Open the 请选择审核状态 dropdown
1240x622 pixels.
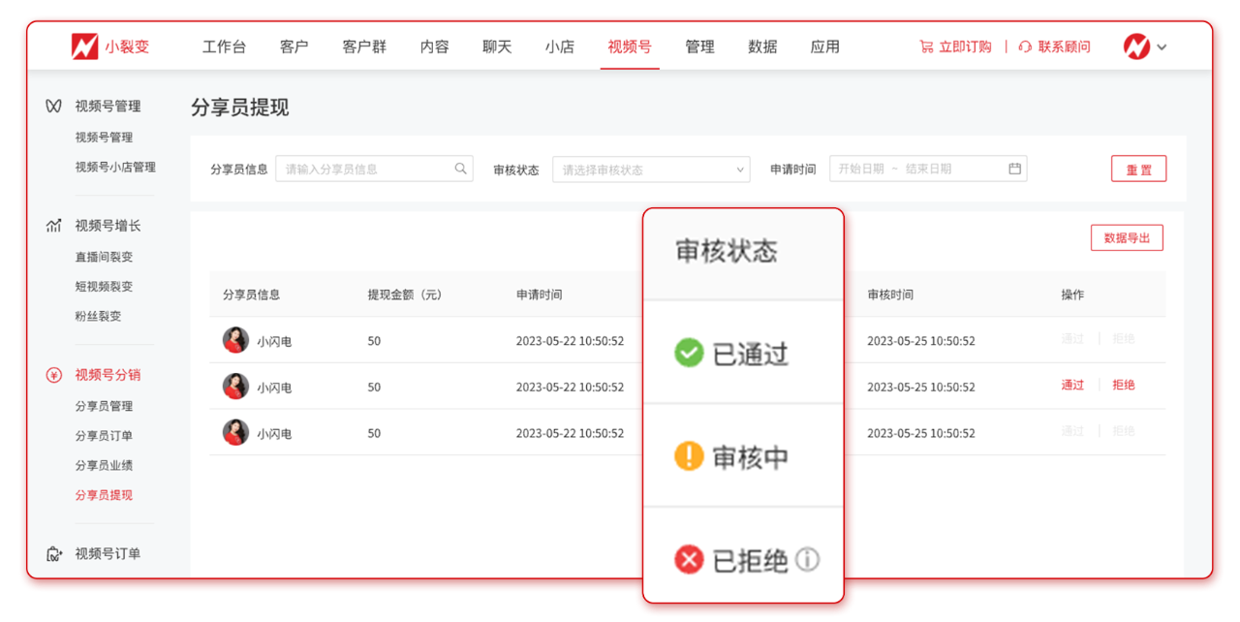pyautogui.click(x=650, y=168)
